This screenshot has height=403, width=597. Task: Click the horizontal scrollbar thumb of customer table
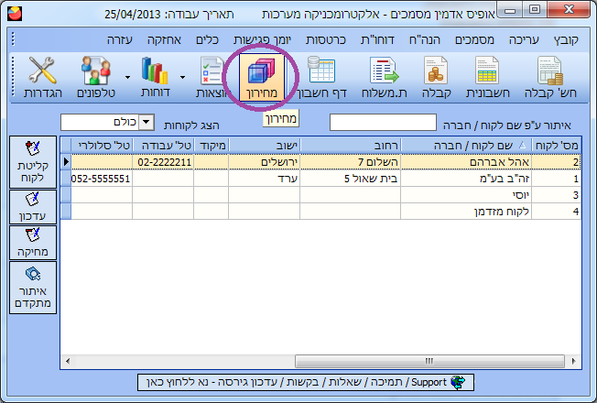click(429, 361)
